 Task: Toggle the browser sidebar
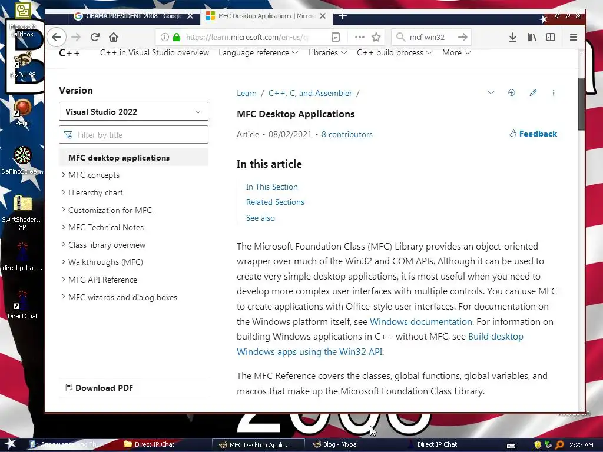[551, 37]
